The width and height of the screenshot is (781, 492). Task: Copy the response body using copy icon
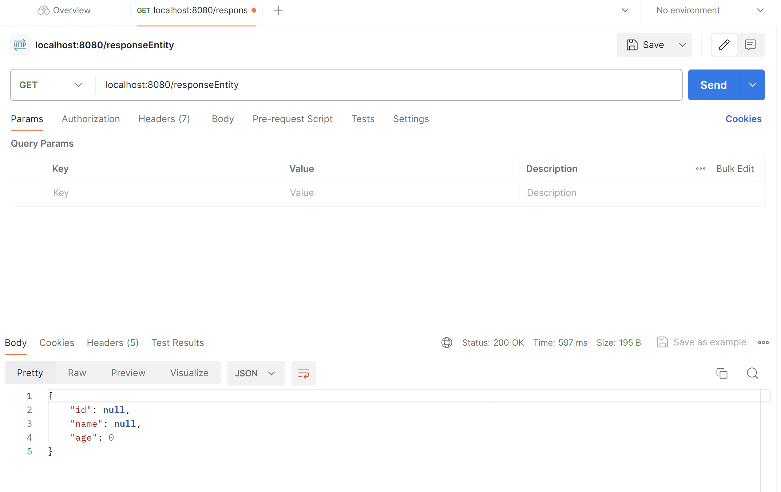pos(721,373)
